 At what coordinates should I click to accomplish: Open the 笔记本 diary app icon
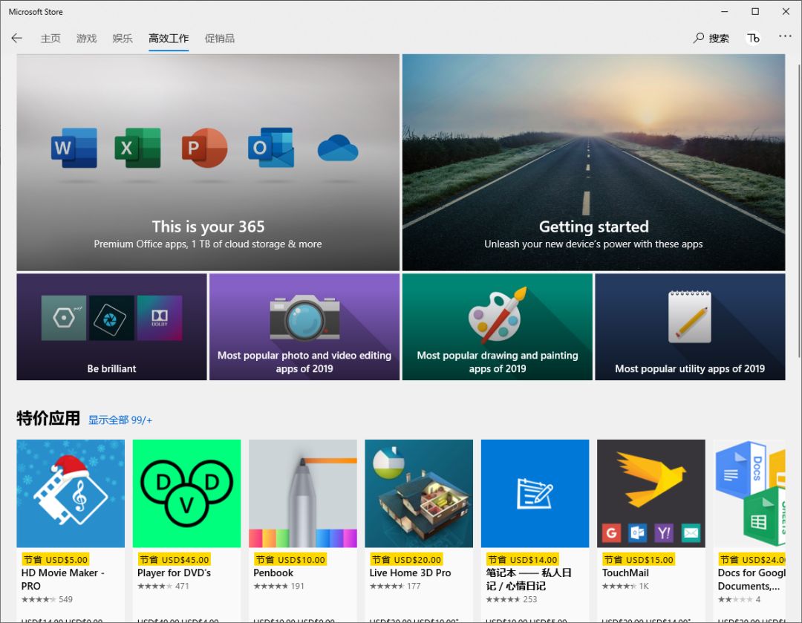tap(535, 494)
